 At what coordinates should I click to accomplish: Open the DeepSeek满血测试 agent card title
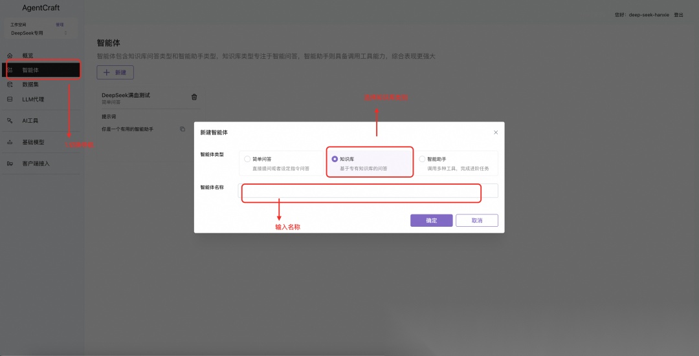[x=126, y=95]
